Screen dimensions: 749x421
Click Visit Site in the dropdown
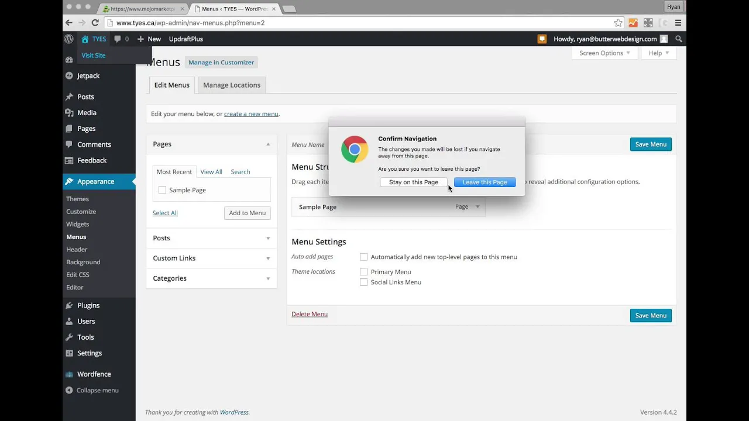[94, 56]
